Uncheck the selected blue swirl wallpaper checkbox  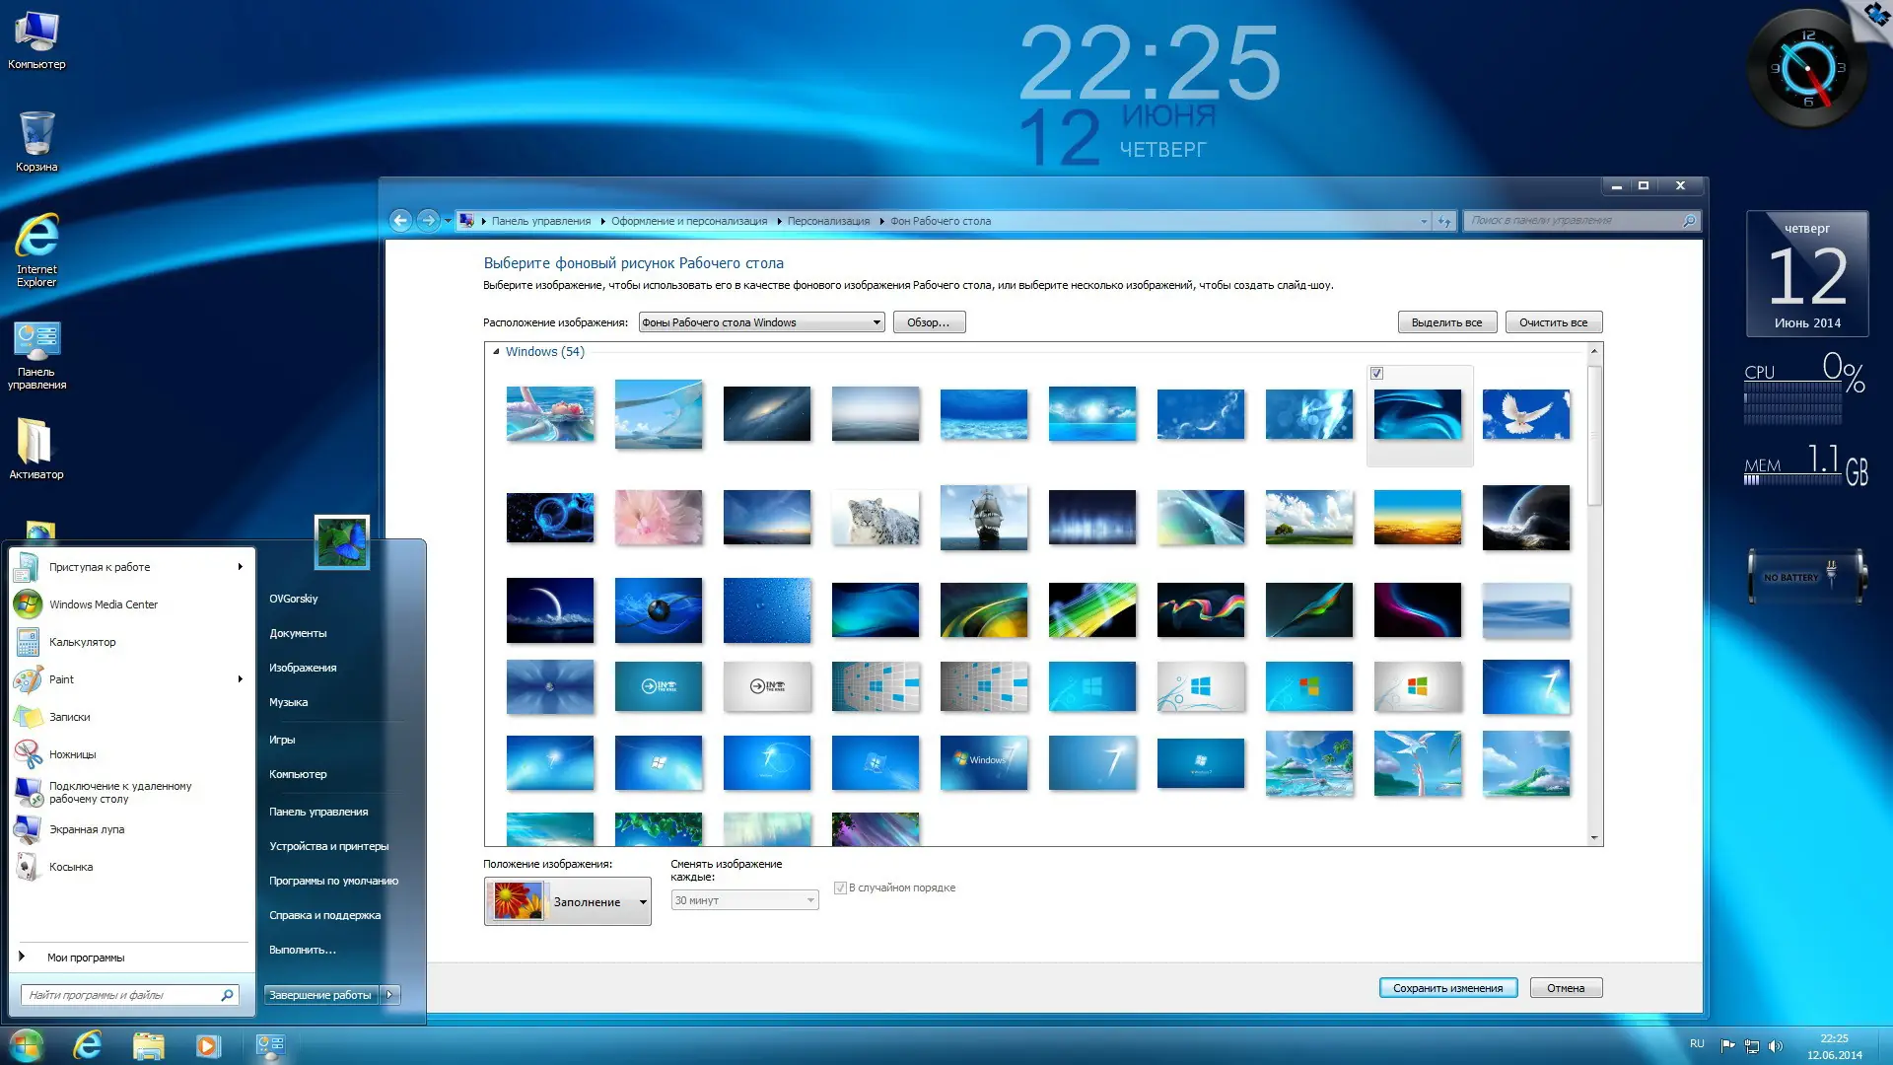point(1377,374)
